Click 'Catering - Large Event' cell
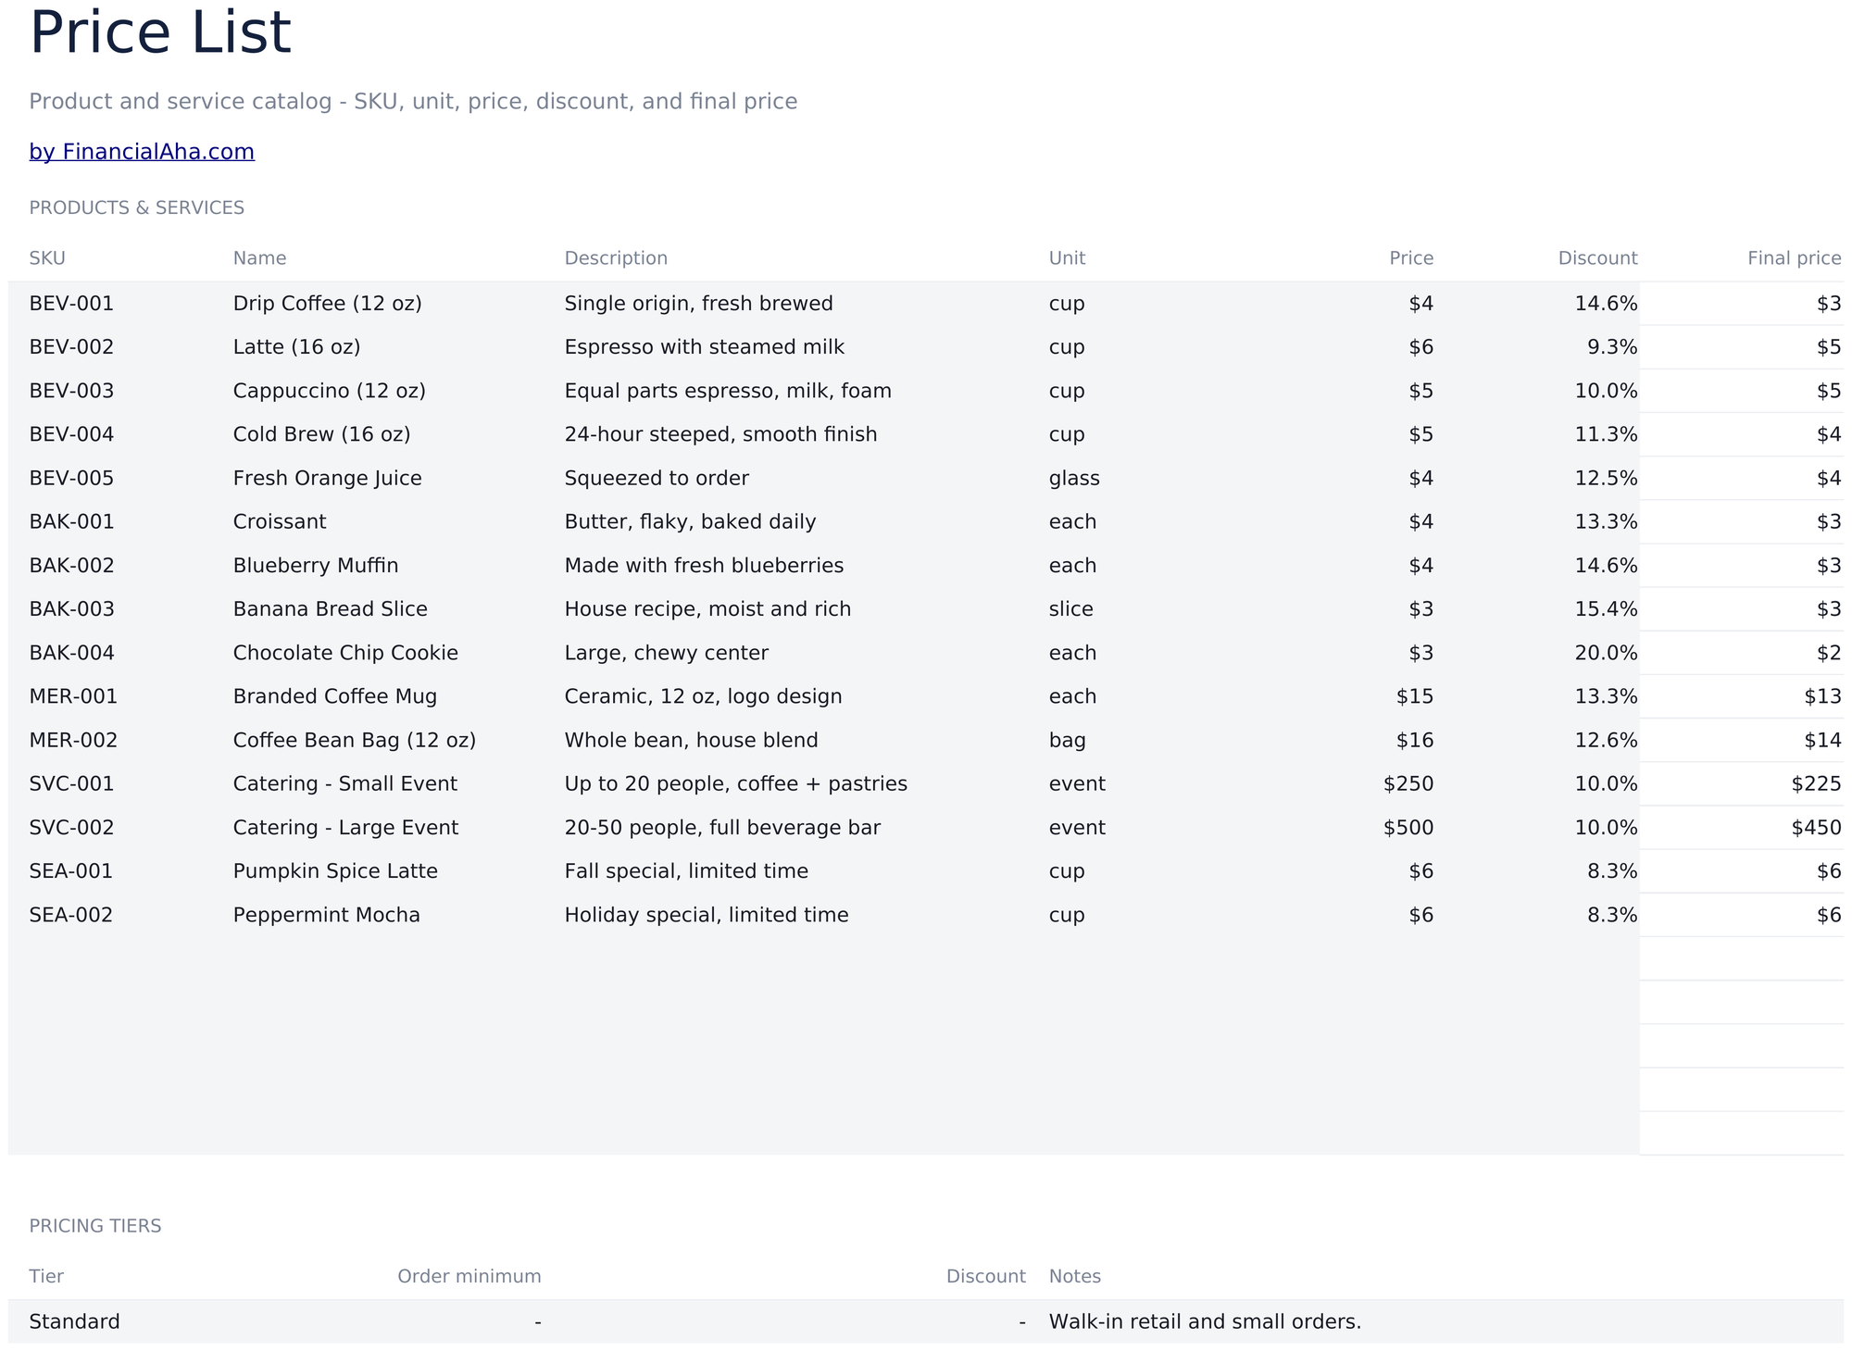This screenshot has width=1852, height=1351. pos(345,828)
